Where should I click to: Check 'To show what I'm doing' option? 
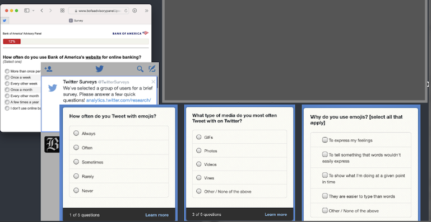click(x=325, y=175)
